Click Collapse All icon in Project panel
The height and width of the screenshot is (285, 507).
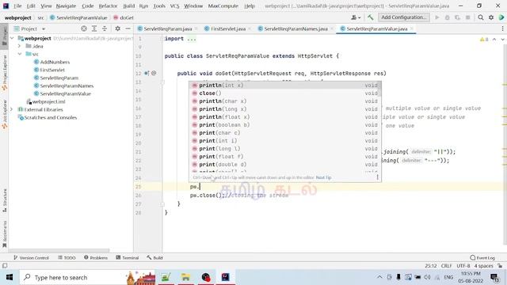coord(105,28)
